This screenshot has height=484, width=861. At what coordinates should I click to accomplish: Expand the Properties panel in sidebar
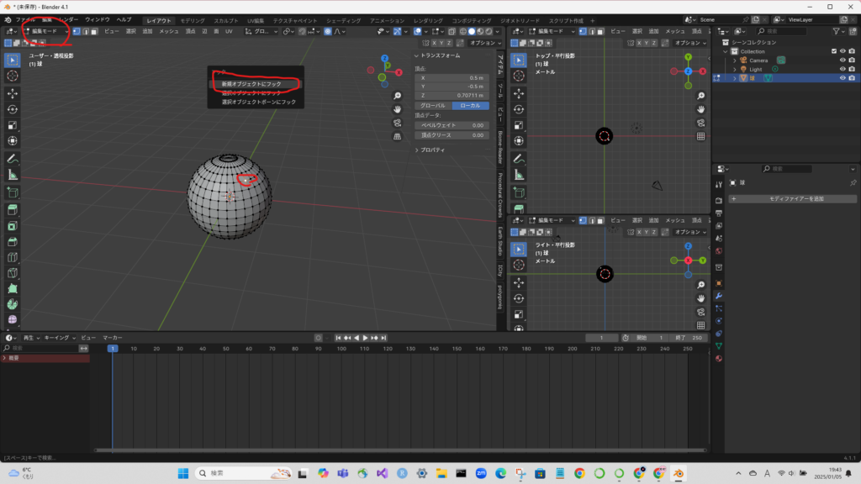point(433,150)
